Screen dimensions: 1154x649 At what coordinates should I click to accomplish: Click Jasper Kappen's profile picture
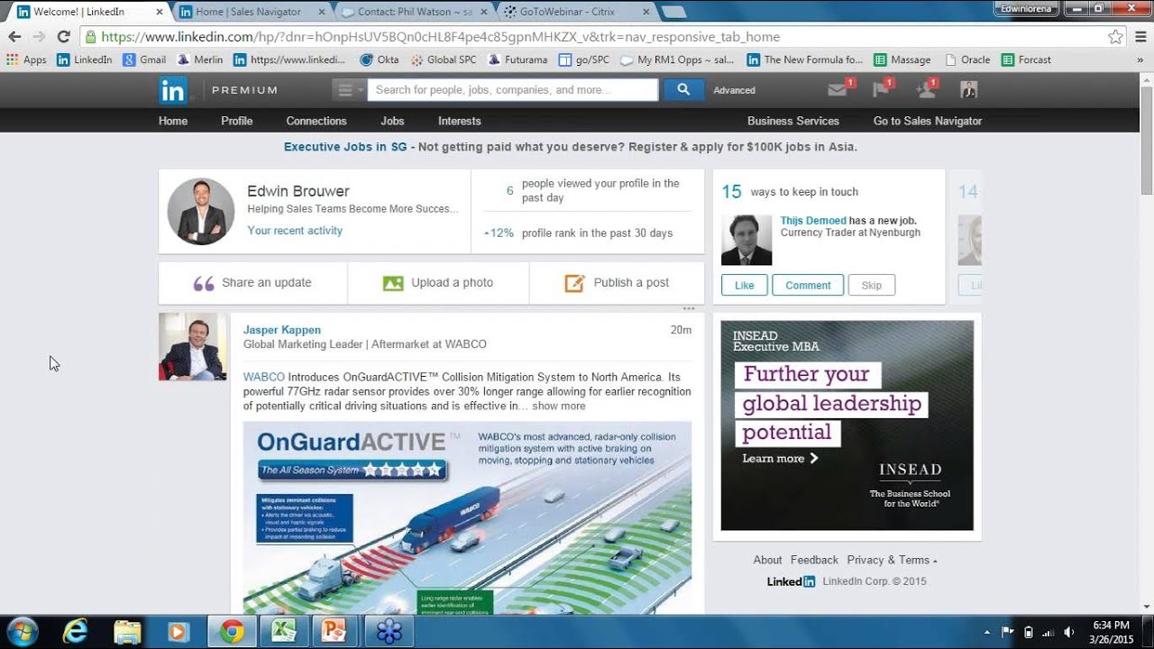193,346
